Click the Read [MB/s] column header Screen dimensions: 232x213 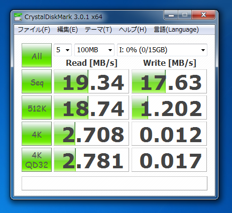point(91,63)
